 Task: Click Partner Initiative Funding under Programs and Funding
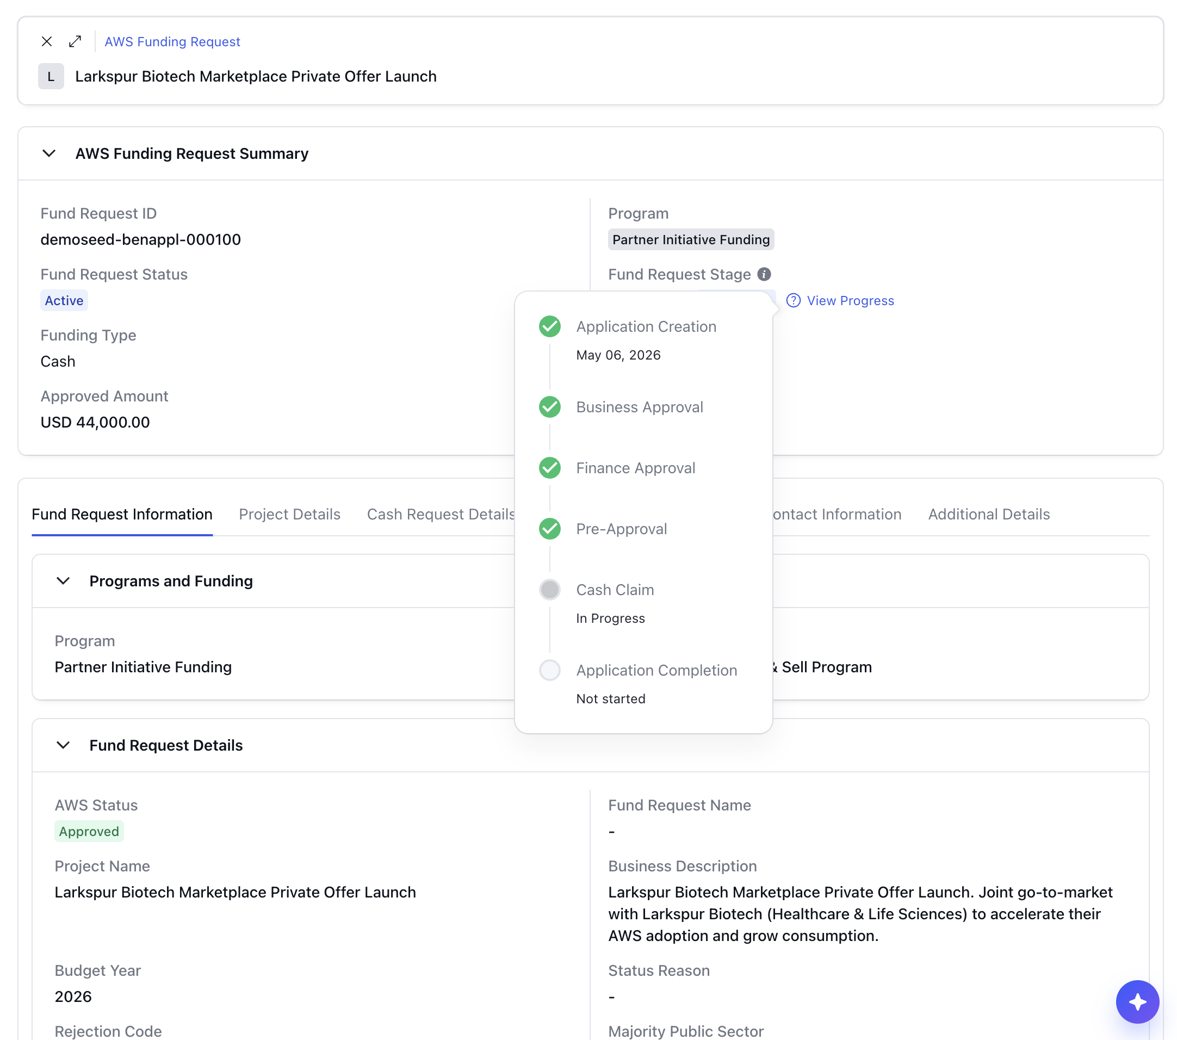pos(143,667)
